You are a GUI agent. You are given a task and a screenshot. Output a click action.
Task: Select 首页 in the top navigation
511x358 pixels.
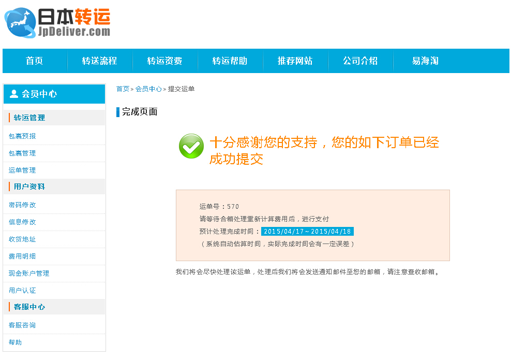pos(34,61)
